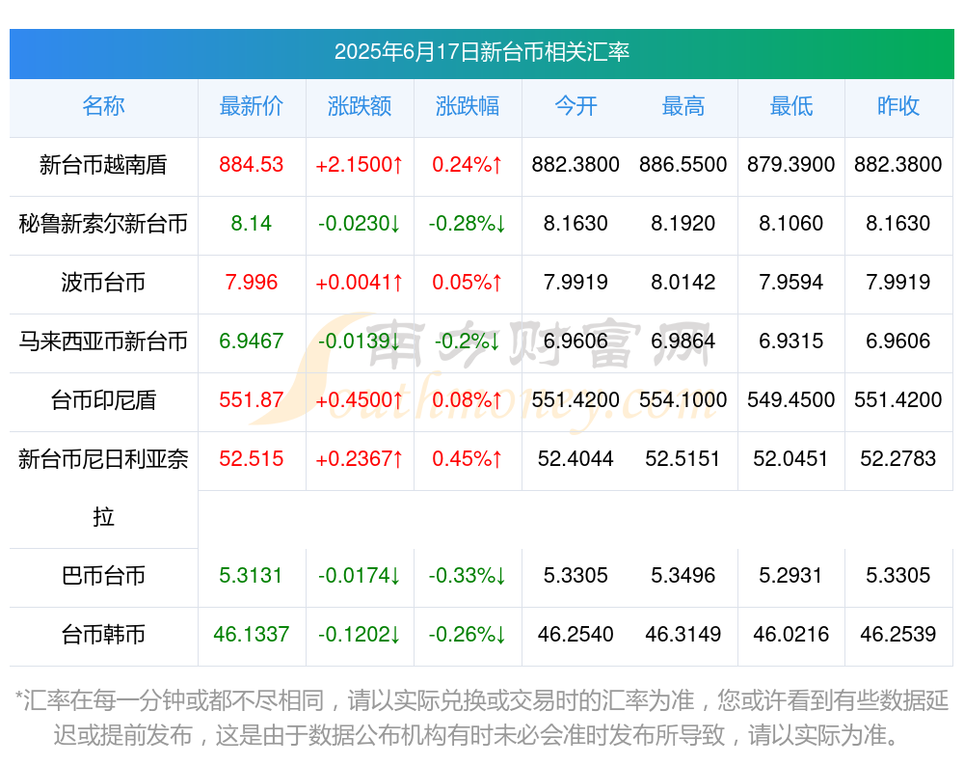Click the high value 886.5500

(x=683, y=165)
